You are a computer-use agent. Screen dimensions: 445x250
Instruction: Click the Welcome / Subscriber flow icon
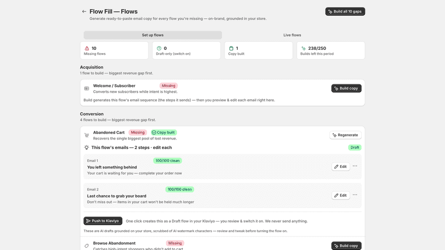pyautogui.click(x=87, y=89)
